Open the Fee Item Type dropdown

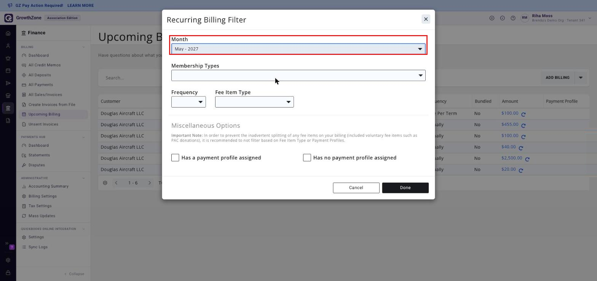(x=254, y=102)
